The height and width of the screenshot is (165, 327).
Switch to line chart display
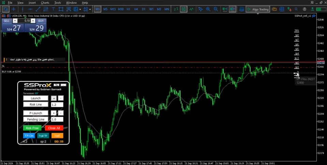coord(191,9)
